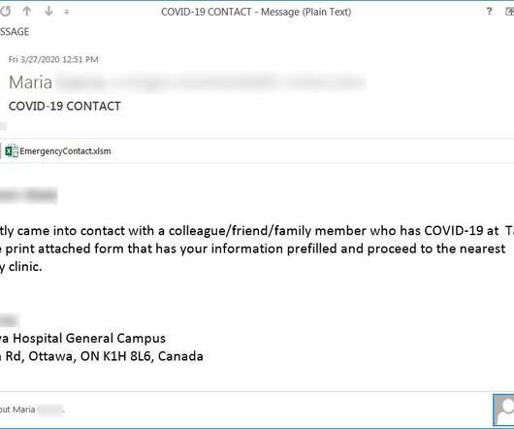Screen dimensions: 514x429
Task: Click the blurred greeting line in body
Action: pos(28,195)
